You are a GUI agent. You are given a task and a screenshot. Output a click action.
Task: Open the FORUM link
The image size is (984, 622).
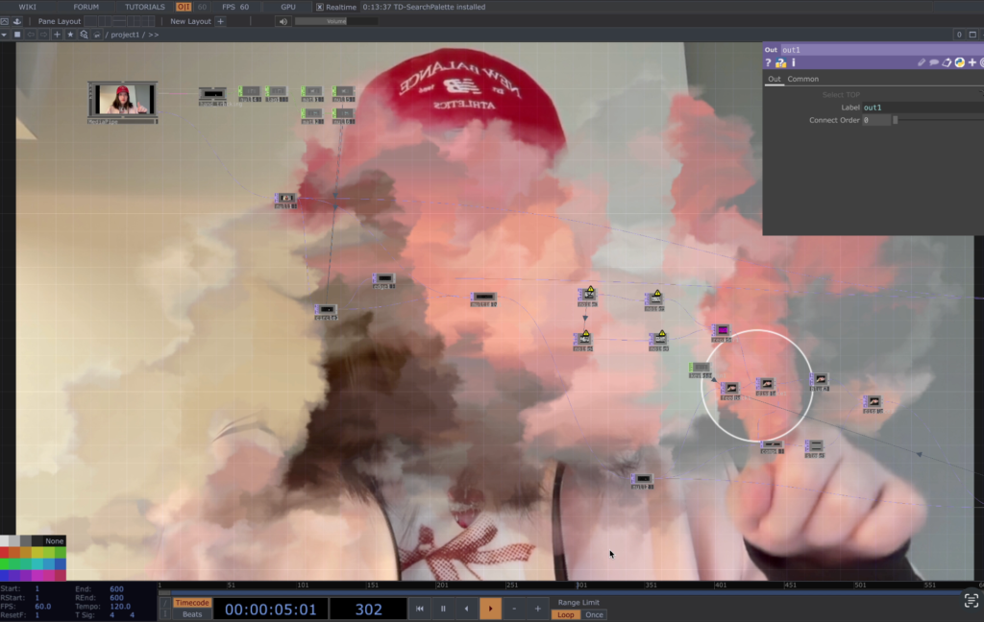86,7
